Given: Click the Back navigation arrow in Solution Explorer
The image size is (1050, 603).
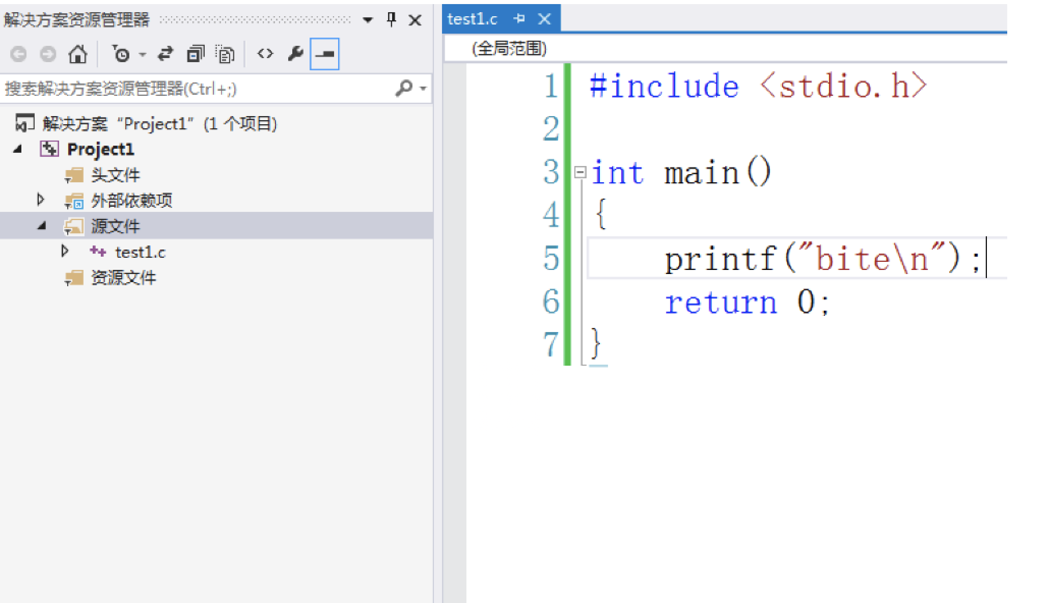Looking at the screenshot, I should [x=18, y=54].
